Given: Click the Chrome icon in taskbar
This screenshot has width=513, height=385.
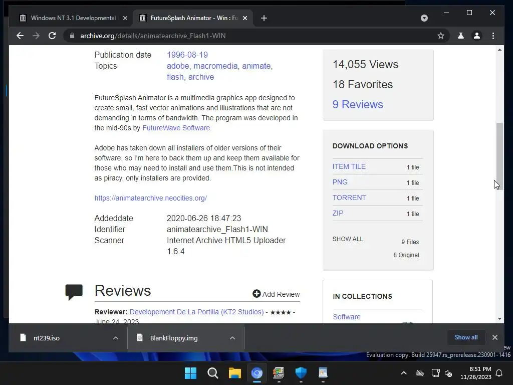Looking at the screenshot, I should (257, 373).
